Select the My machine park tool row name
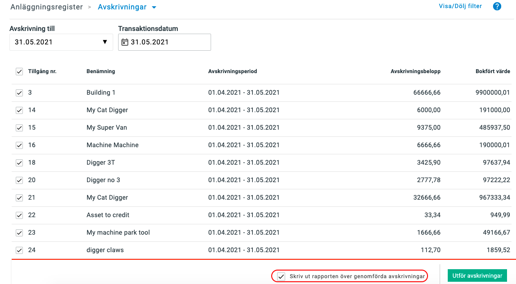This screenshot has width=516, height=284. click(x=118, y=232)
